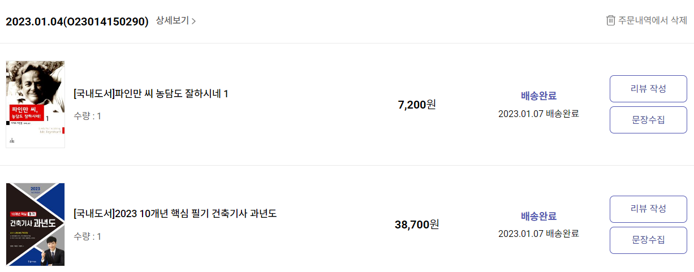Click the 38,700원 price text
Image resolution: width=694 pixels, height=272 pixels.
pos(417,224)
